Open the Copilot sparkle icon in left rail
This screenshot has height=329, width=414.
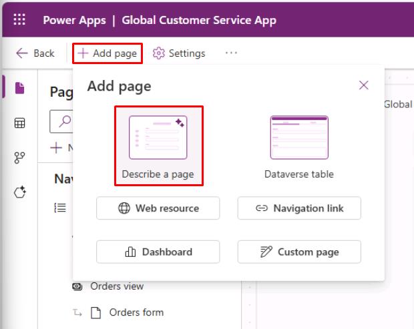(x=20, y=192)
